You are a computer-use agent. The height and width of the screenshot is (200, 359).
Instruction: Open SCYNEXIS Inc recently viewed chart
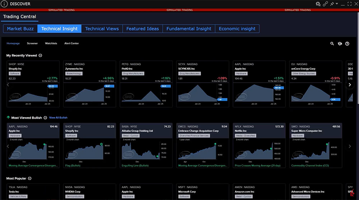(x=202, y=95)
